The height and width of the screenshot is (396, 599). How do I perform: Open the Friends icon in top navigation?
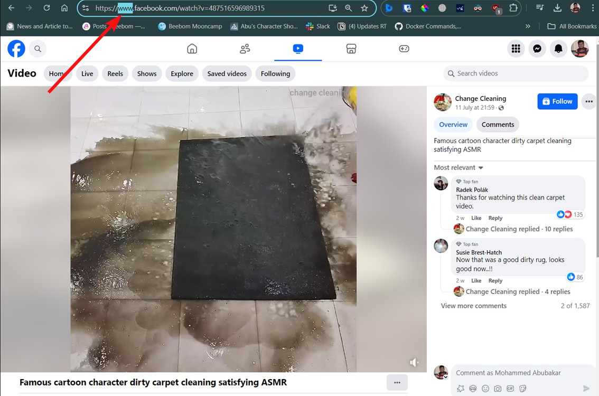pos(245,49)
